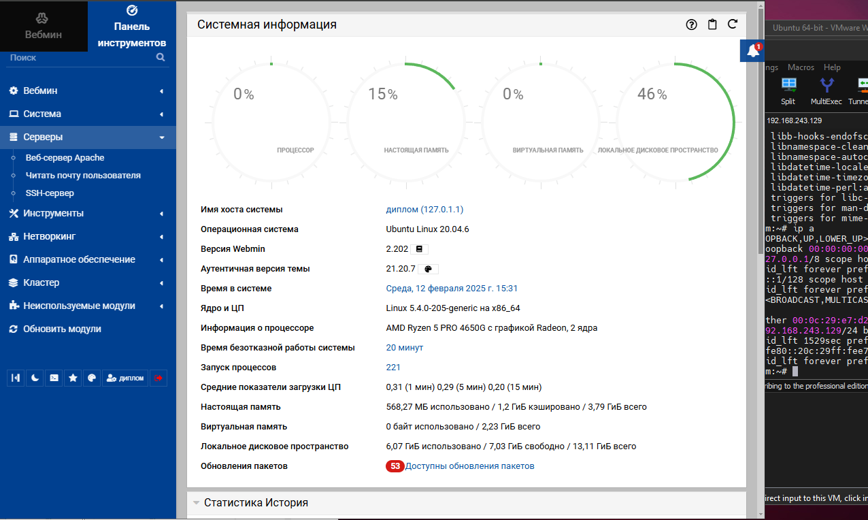Expand the Вебмин menu section
This screenshot has width=868, height=520.
[x=88, y=91]
